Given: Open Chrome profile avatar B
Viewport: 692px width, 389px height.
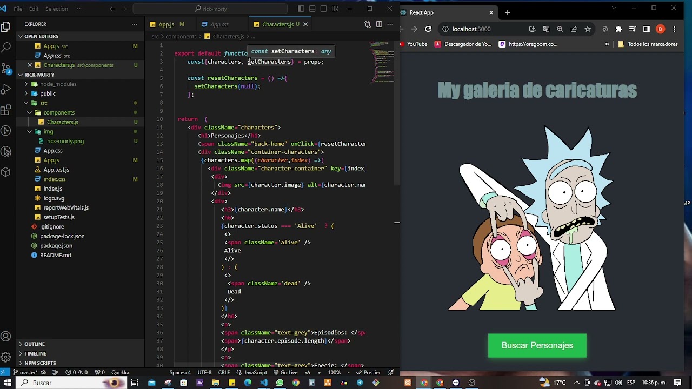Looking at the screenshot, I should tap(660, 29).
